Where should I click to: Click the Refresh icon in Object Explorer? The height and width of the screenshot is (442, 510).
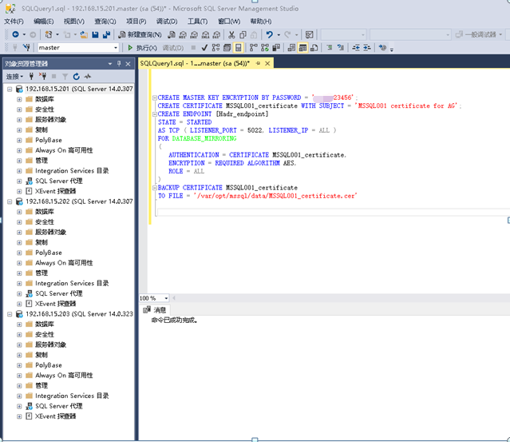pyautogui.click(x=76, y=76)
